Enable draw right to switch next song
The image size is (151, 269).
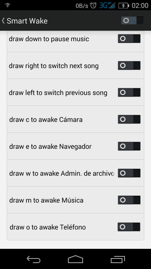pyautogui.click(x=129, y=66)
